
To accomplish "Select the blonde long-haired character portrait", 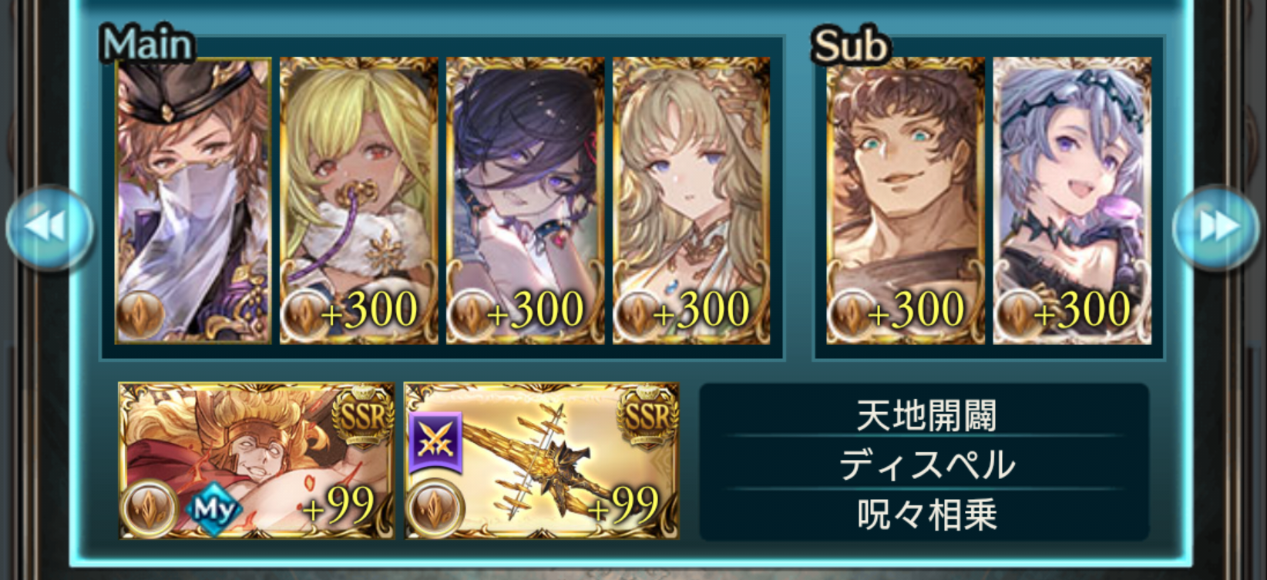I will (x=691, y=200).
